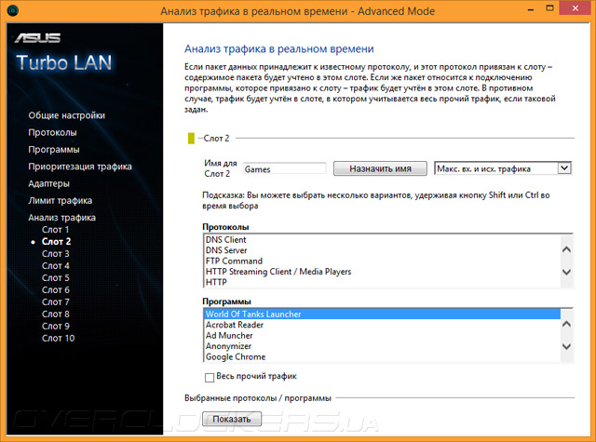Select Слот 5 in sidebar

pyautogui.click(x=56, y=278)
